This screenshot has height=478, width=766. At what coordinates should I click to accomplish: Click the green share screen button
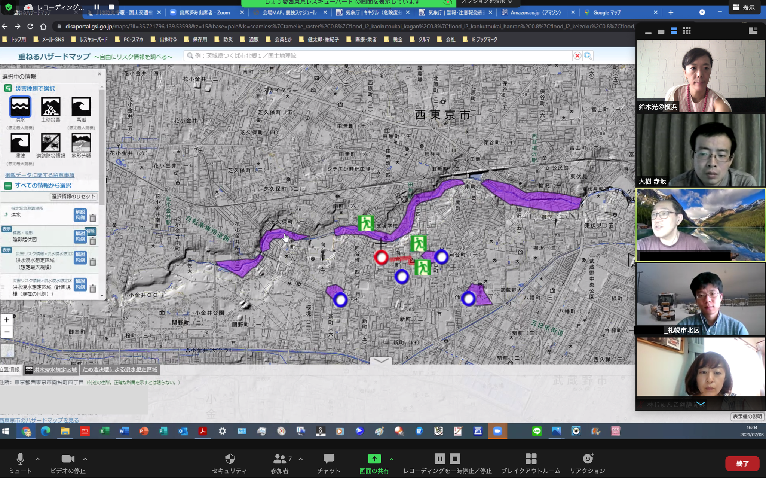[374, 463]
